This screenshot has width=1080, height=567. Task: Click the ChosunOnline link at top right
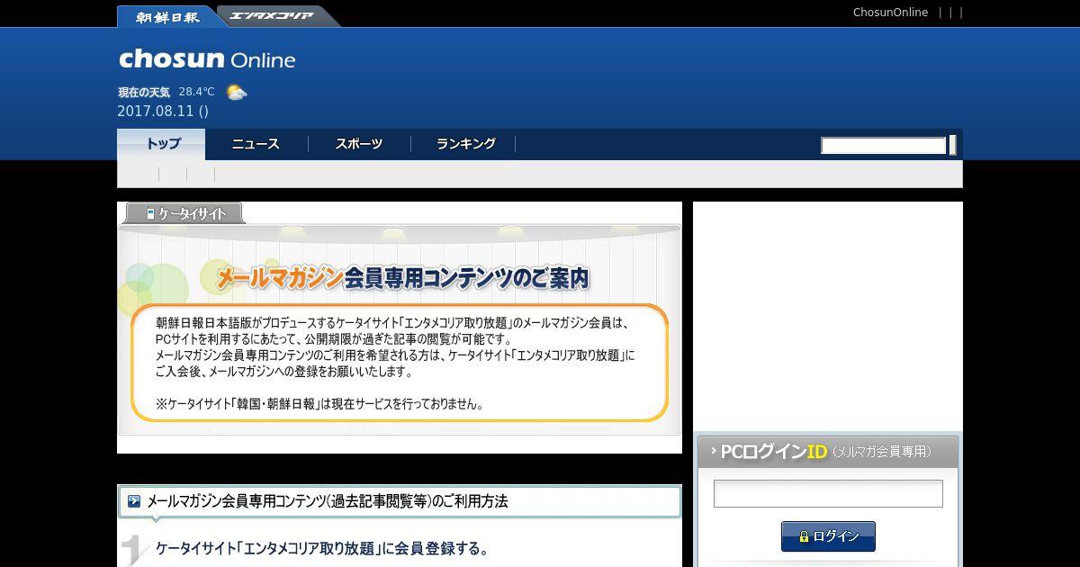coord(890,13)
